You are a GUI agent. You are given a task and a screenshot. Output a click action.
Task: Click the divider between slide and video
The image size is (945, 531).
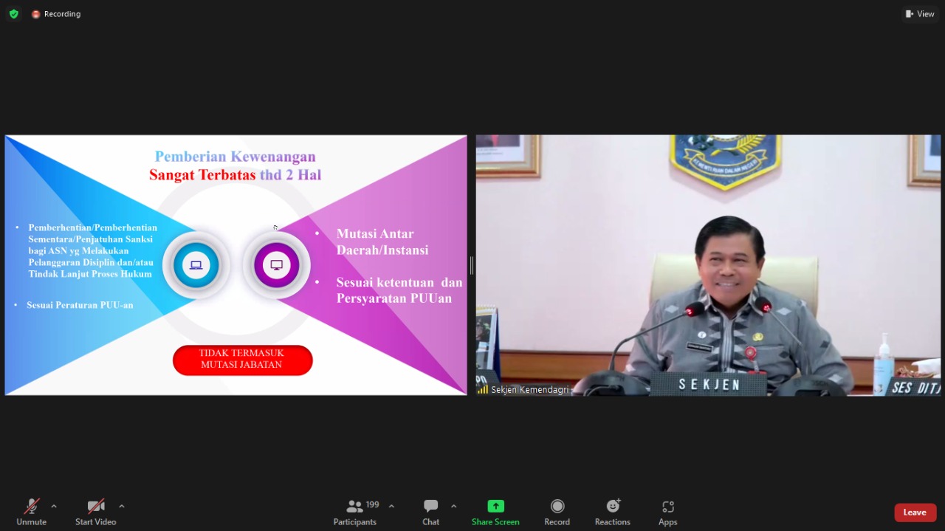point(471,265)
